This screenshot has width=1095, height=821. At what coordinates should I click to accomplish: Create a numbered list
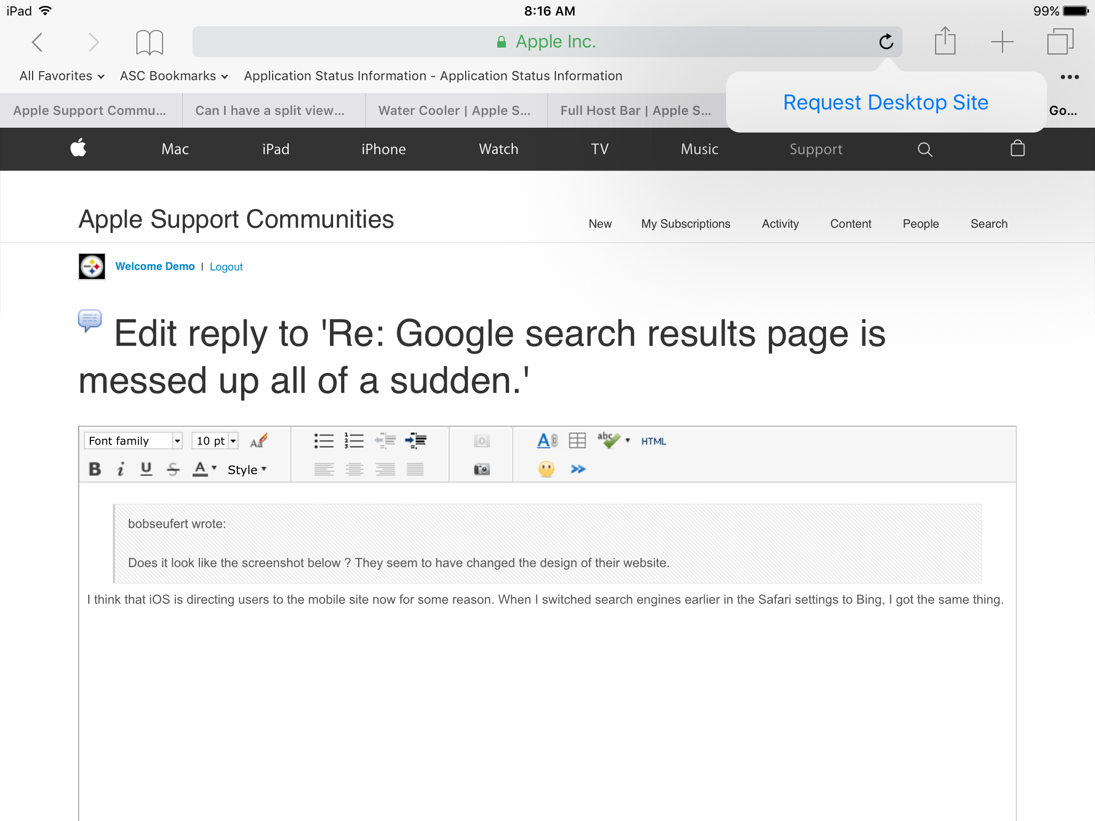[354, 441]
